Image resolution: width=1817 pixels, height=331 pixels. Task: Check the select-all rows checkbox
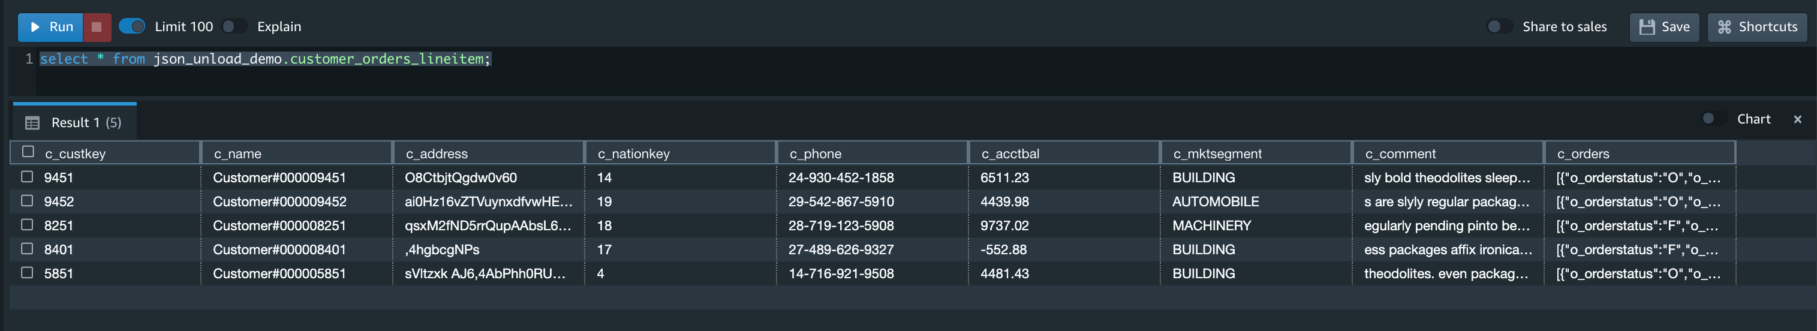pyautogui.click(x=28, y=152)
